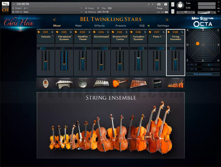Click the camera snapshot icon
Image resolution: width=221 pixels, height=167 pixels.
click(x=159, y=4)
